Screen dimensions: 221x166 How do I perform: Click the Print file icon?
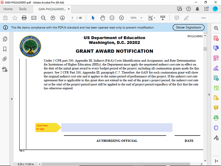click(24, 18)
